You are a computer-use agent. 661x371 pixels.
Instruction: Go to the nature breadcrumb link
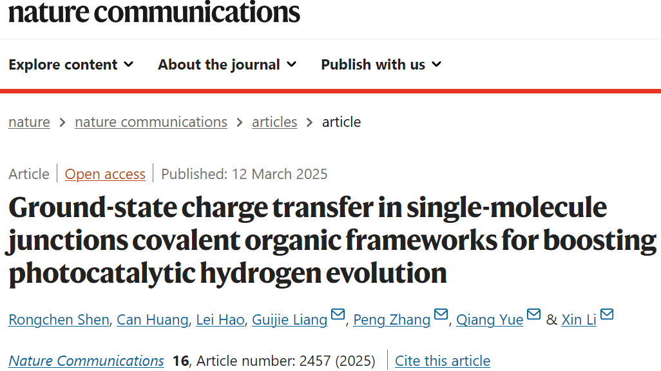[29, 122]
